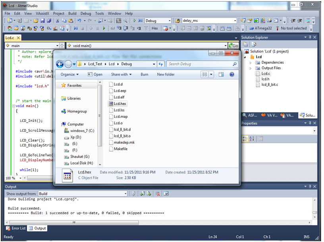Click the ATmega32 device button
The height and width of the screenshot is (242, 324).
260,28
